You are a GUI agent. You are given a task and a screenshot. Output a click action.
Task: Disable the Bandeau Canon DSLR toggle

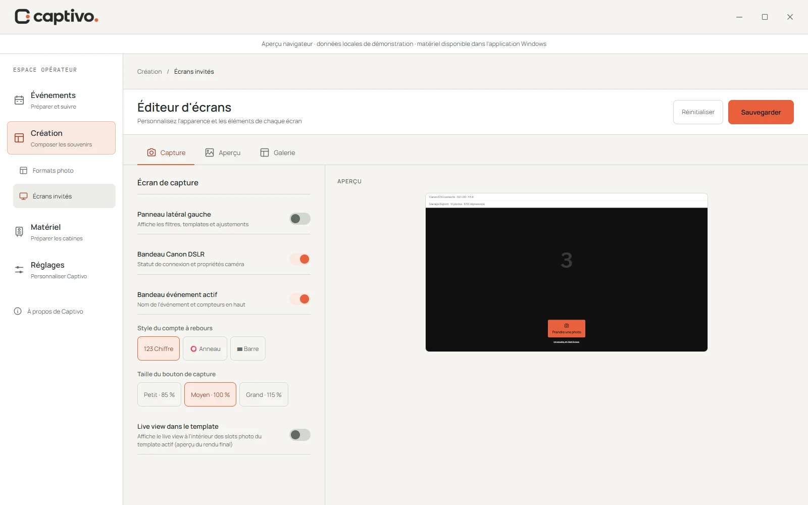pyautogui.click(x=300, y=259)
